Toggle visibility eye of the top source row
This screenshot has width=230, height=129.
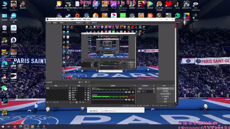(85, 88)
